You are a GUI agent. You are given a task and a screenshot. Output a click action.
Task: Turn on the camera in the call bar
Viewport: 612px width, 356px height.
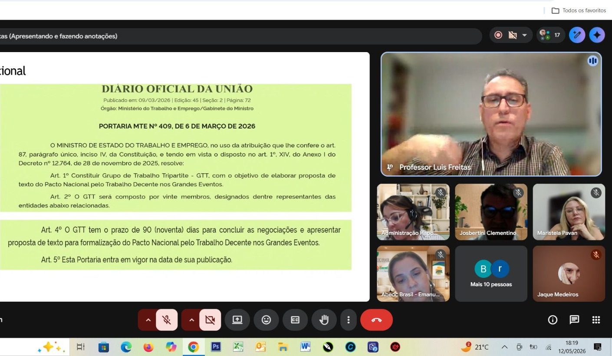[x=210, y=320]
